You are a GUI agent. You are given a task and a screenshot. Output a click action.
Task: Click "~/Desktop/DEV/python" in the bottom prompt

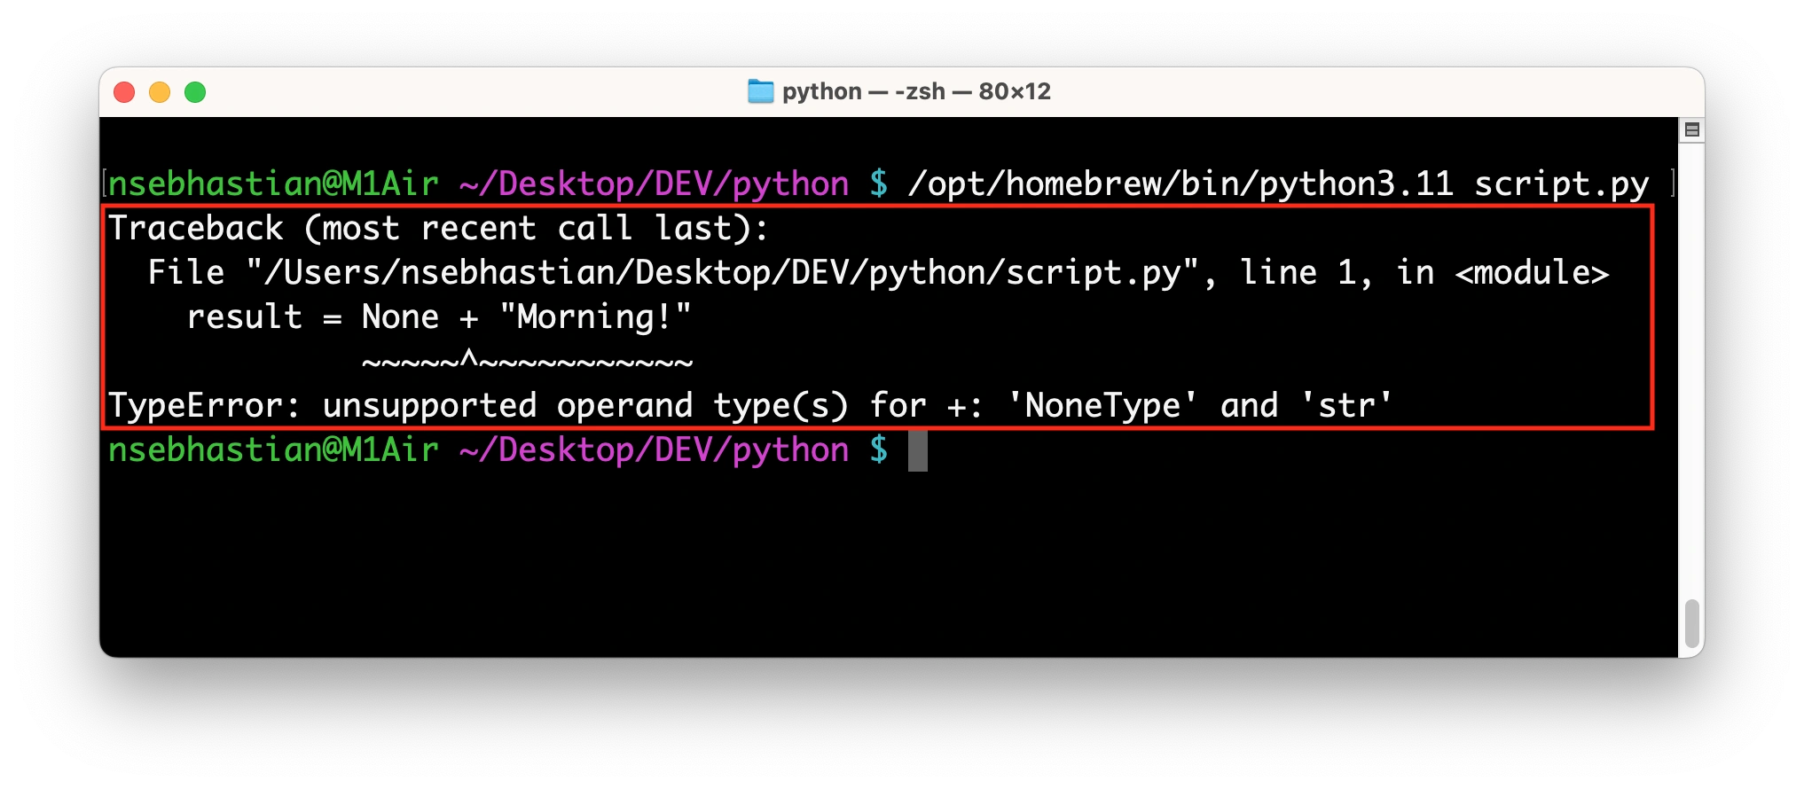pyautogui.click(x=655, y=450)
